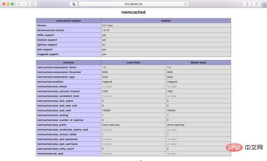Image resolution: width=267 pixels, height=161 pixels.
Task: Show the Safari sidebar
Action: click(33, 4)
